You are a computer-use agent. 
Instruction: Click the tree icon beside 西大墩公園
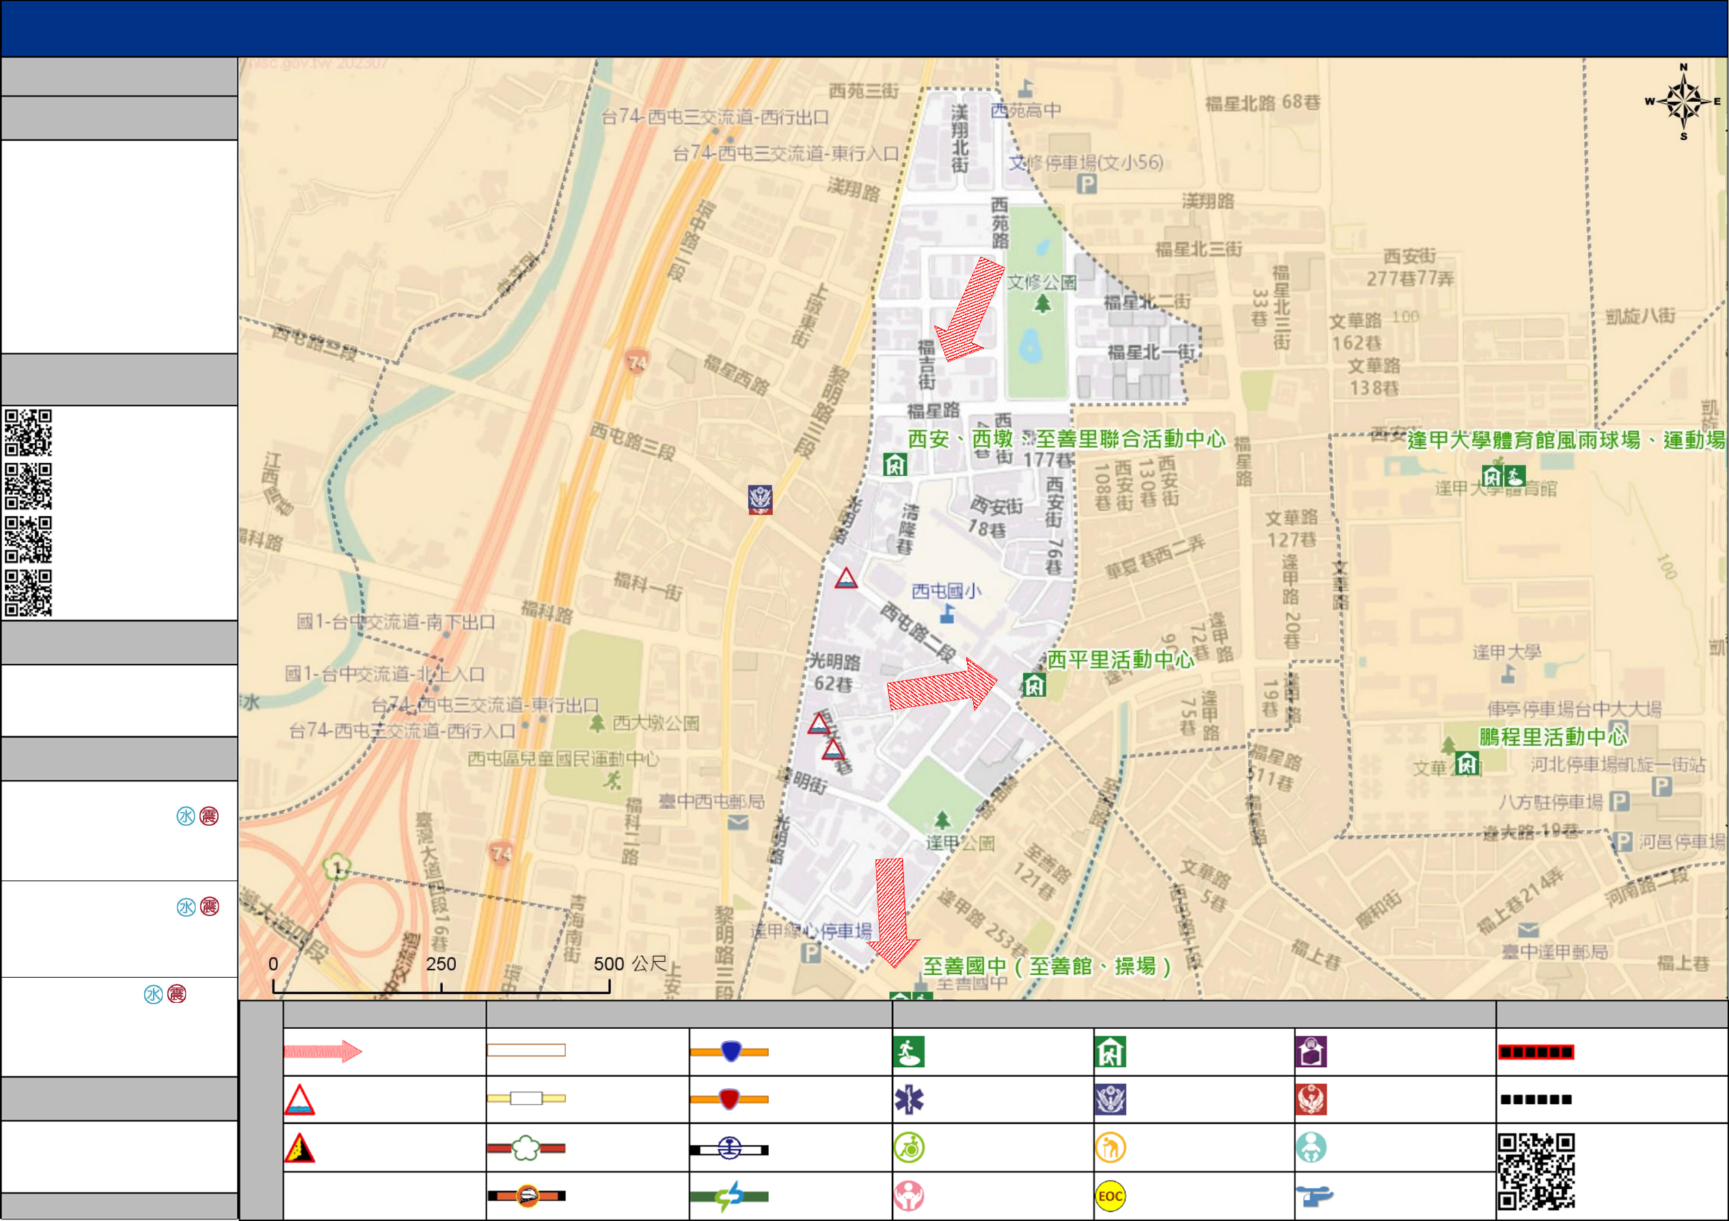[597, 723]
